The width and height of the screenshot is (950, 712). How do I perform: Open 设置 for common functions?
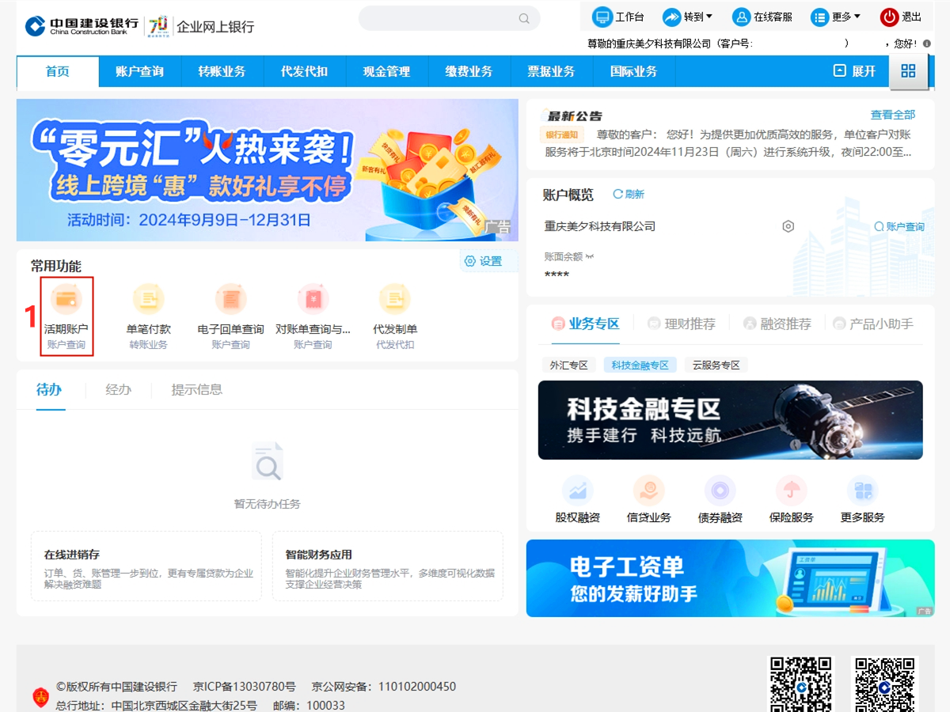pos(484,261)
